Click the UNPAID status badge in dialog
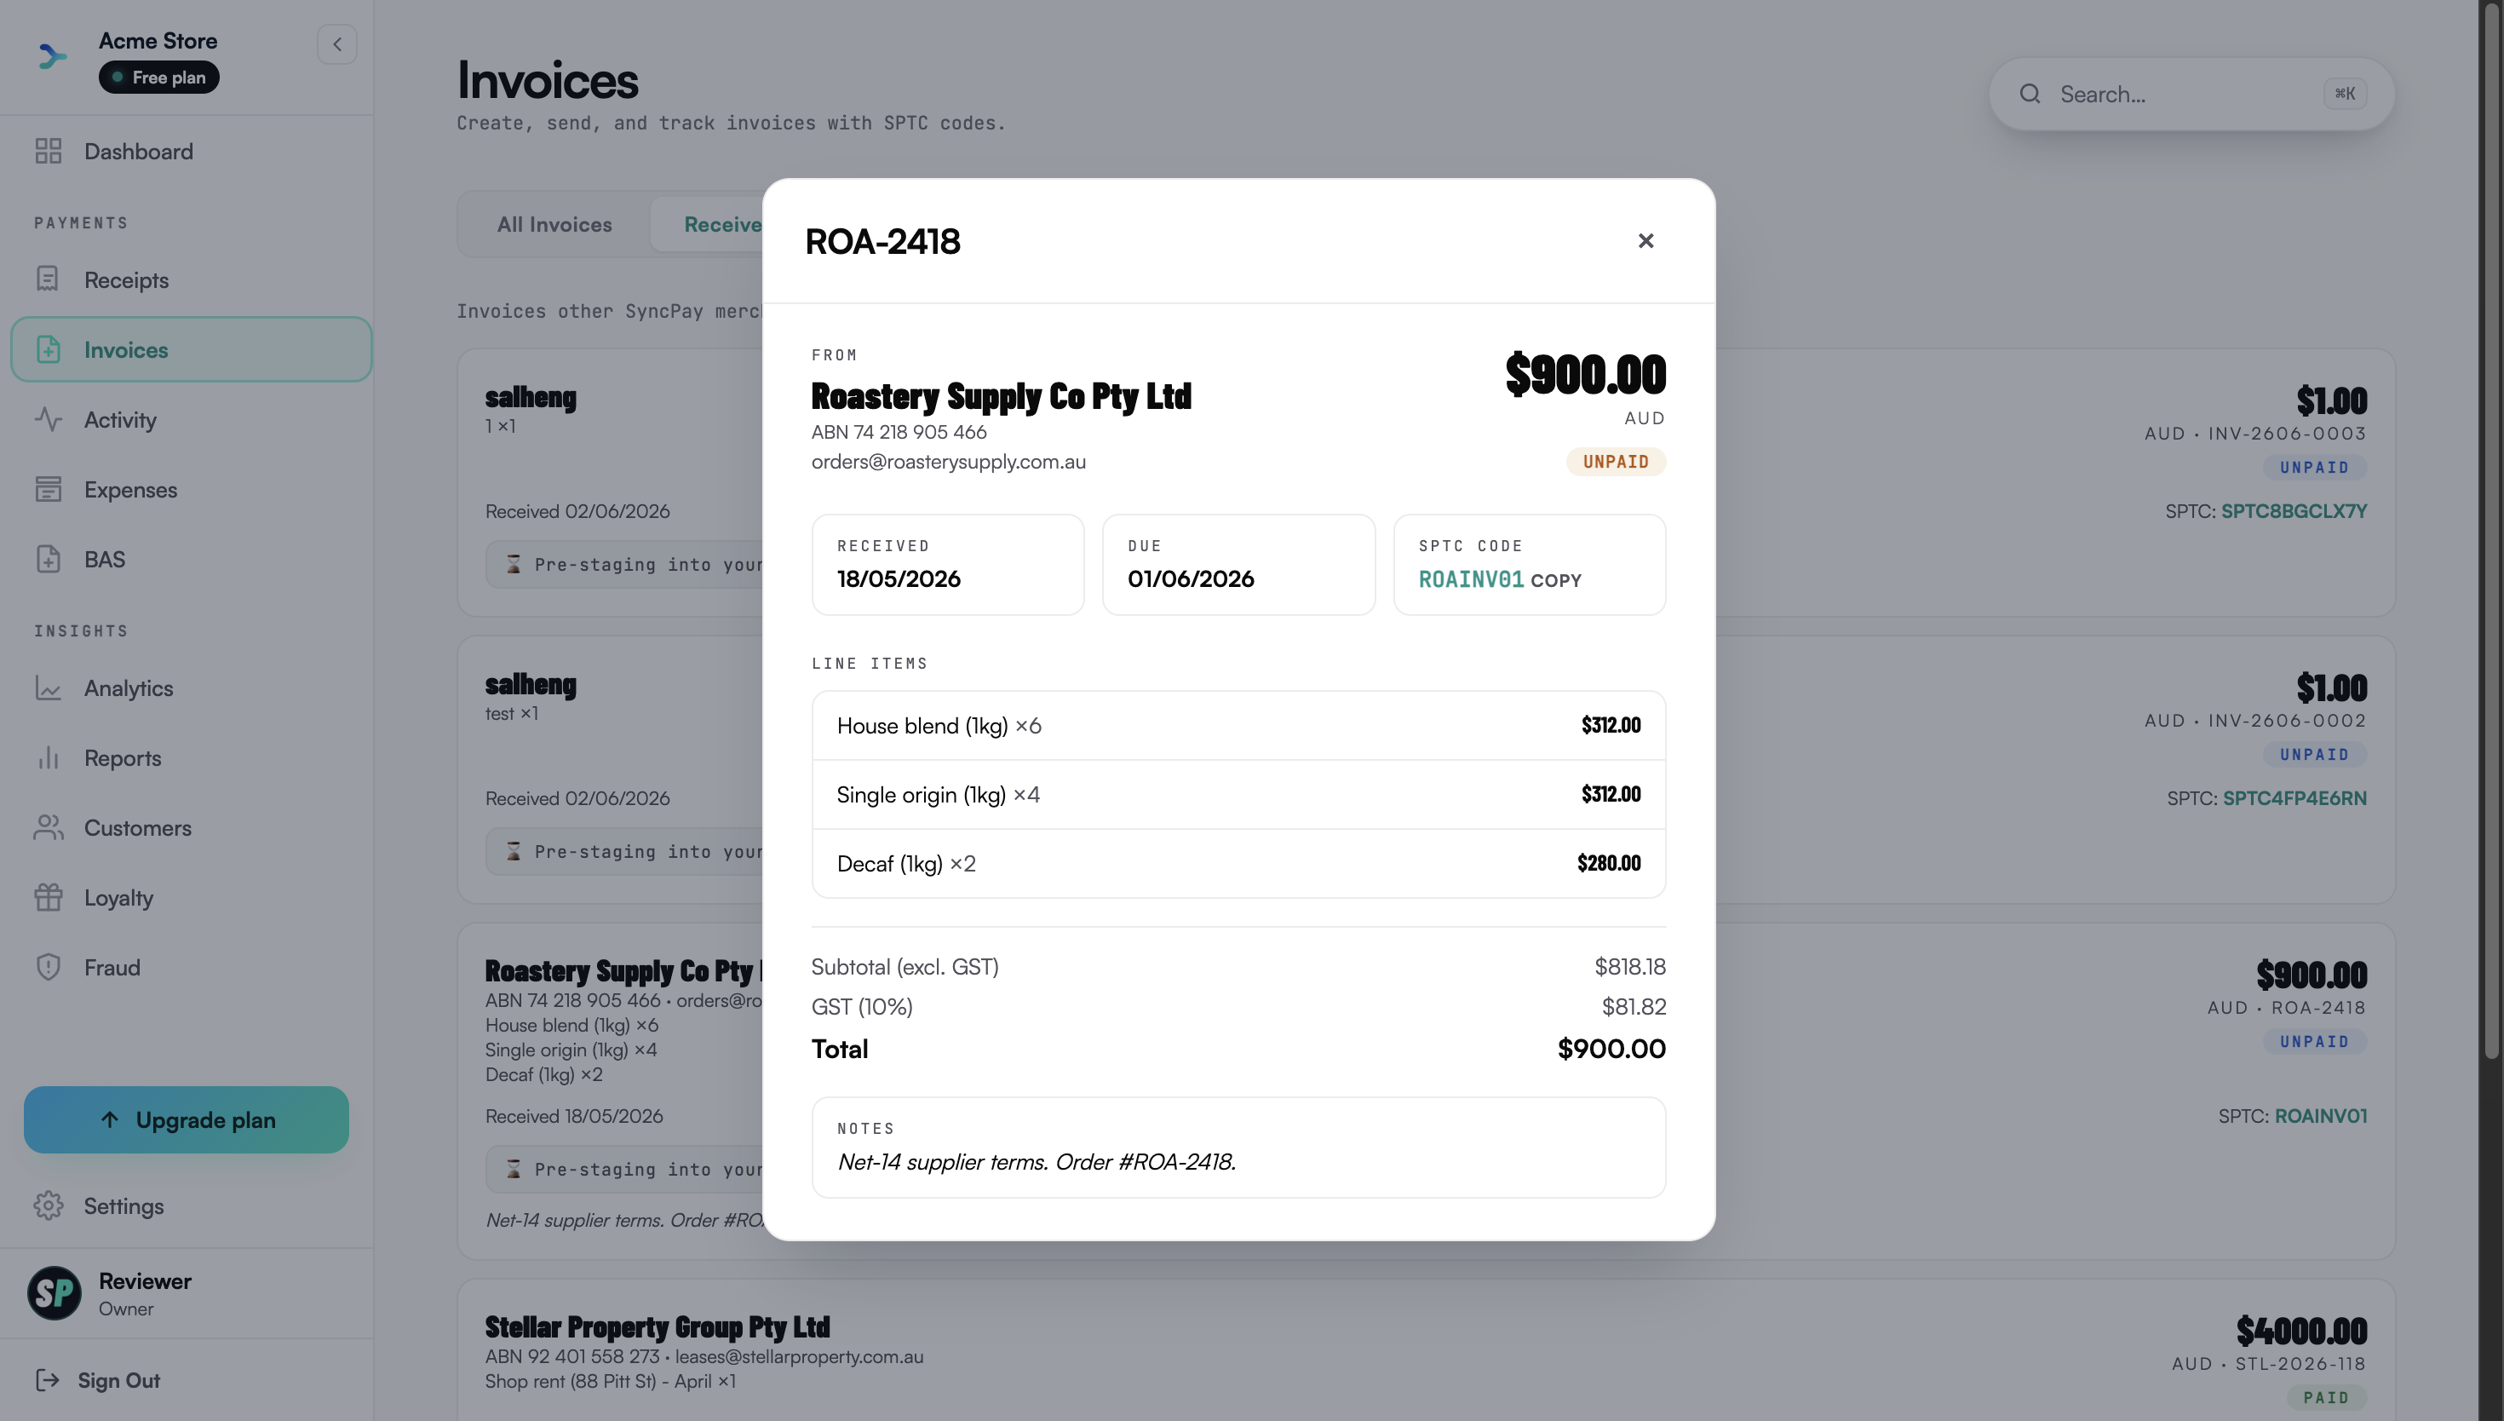 point(1616,462)
